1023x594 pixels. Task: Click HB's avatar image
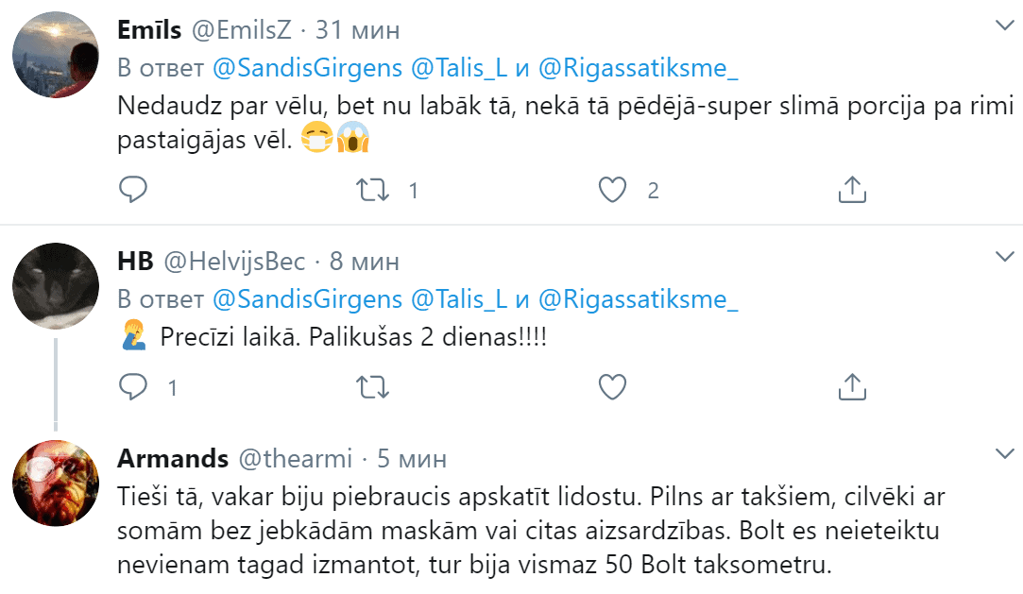coord(55,284)
